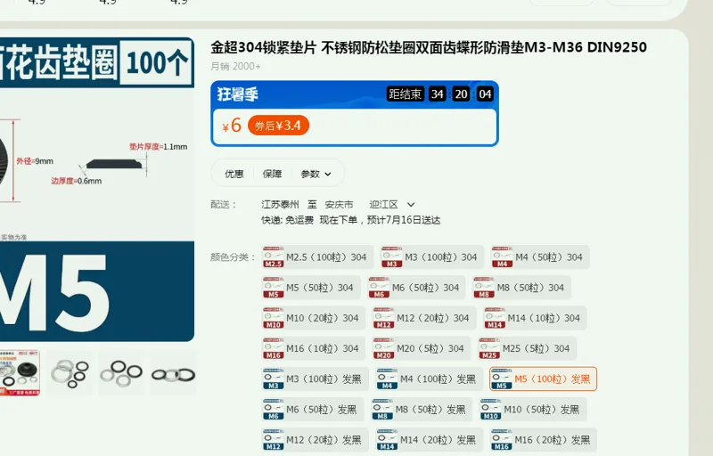The width and height of the screenshot is (713, 456).
Task: Click the selected M5（100粒）发黑 option
Action: (x=544, y=379)
